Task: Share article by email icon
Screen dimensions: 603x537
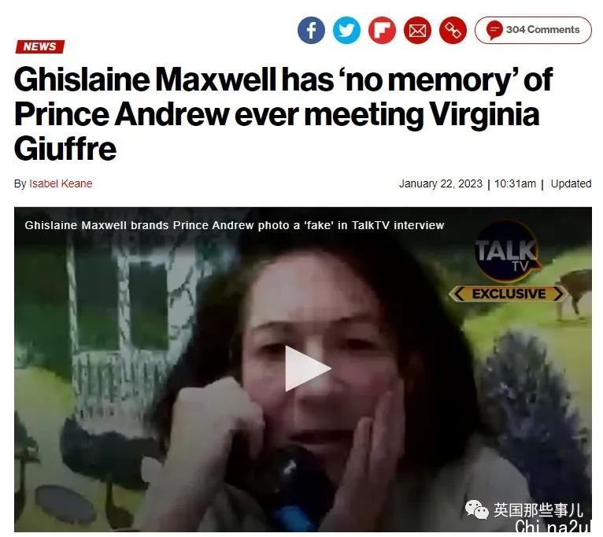Action: [x=417, y=30]
